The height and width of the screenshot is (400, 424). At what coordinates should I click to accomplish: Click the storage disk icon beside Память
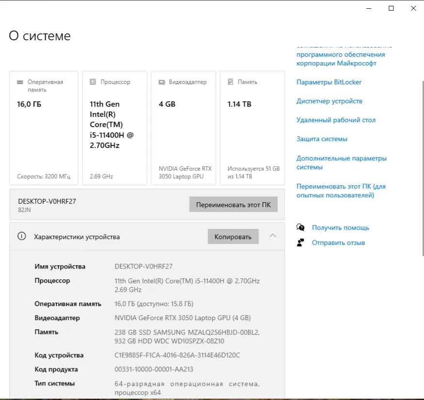230,81
